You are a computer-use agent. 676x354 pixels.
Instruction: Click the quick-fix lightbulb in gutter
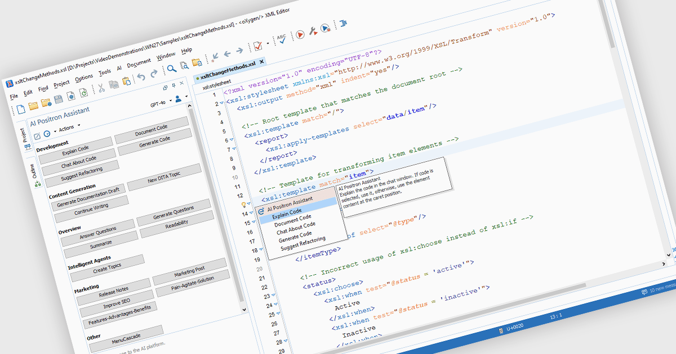(243, 206)
